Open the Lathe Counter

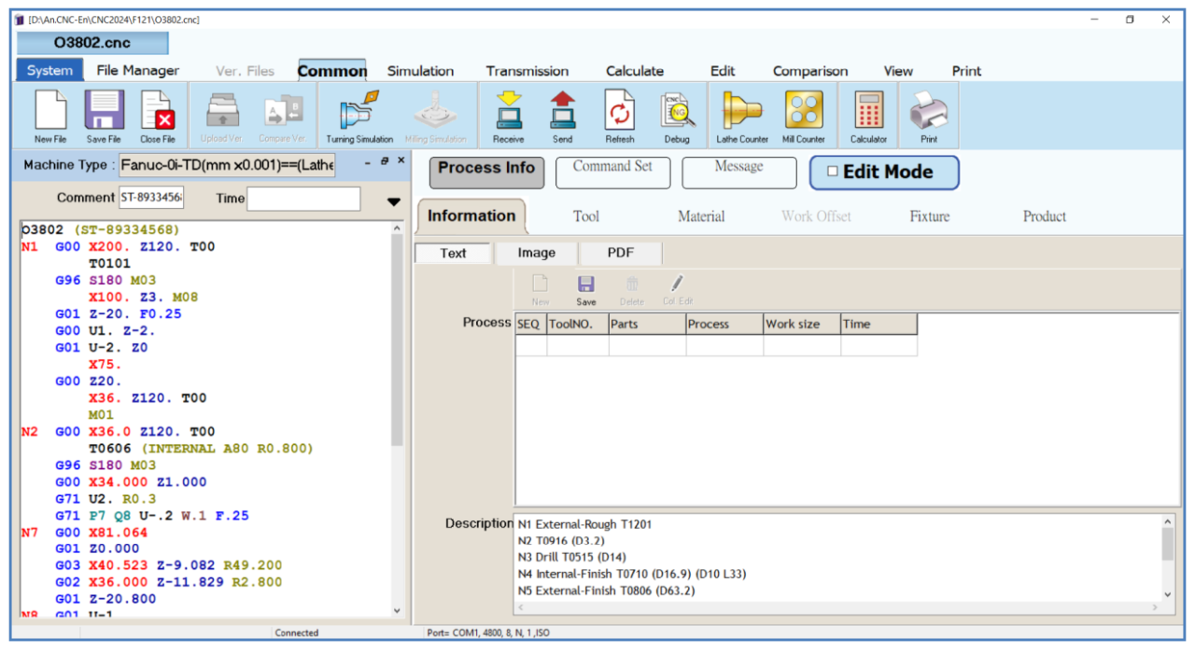[742, 115]
